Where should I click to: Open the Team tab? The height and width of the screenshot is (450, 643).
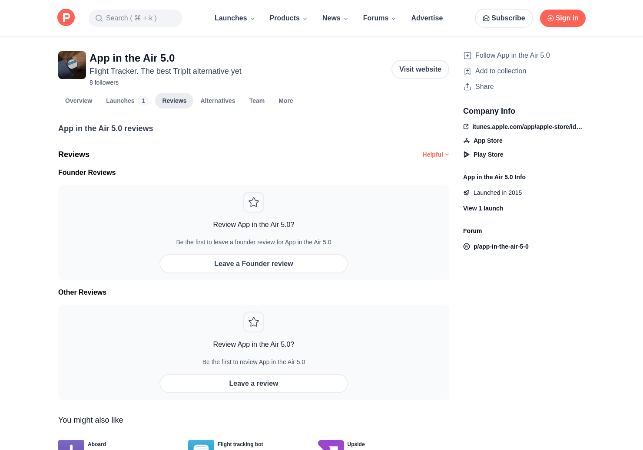point(257,101)
